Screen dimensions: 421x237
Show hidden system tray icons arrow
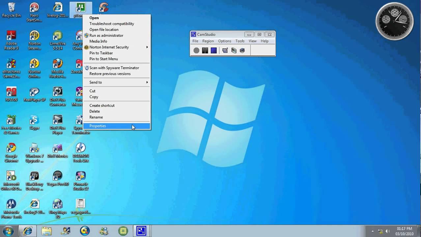point(373,231)
